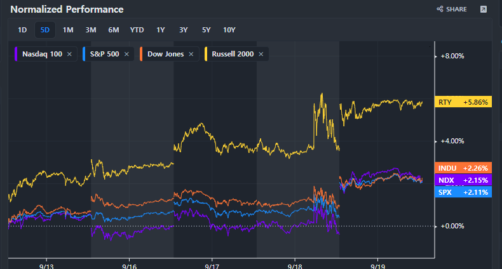Remove Nasdaq 100 from the chart
502x269 pixels.
(69, 54)
